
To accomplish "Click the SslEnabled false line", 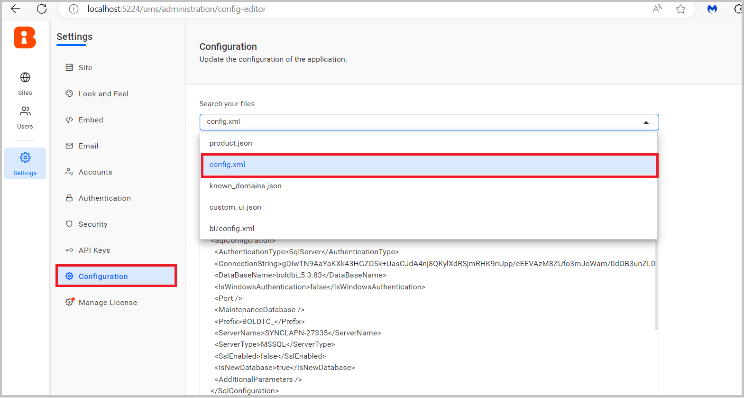I will coord(270,356).
